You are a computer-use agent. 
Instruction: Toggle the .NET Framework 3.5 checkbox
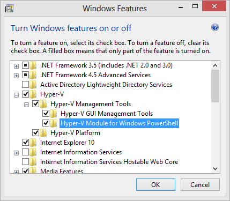[25, 65]
